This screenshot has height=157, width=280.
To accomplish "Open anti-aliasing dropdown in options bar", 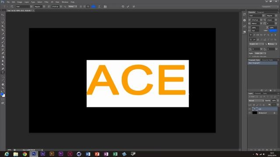I will (72, 7).
